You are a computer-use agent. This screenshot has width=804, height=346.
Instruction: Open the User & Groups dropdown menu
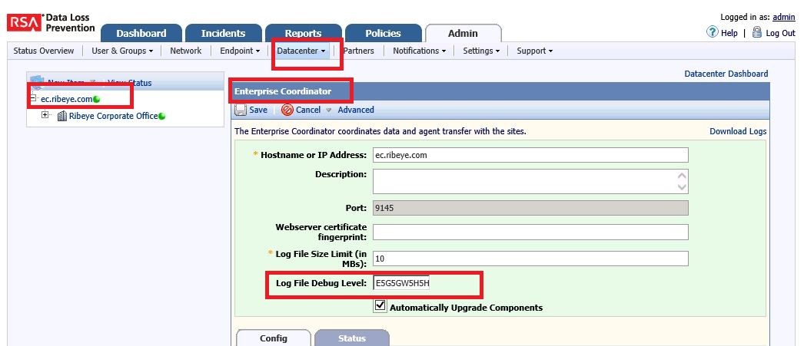coord(121,51)
